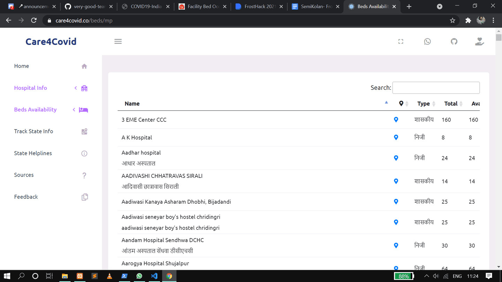Click the info circle icon beside State Helplines
The image size is (502, 282).
coord(84,154)
